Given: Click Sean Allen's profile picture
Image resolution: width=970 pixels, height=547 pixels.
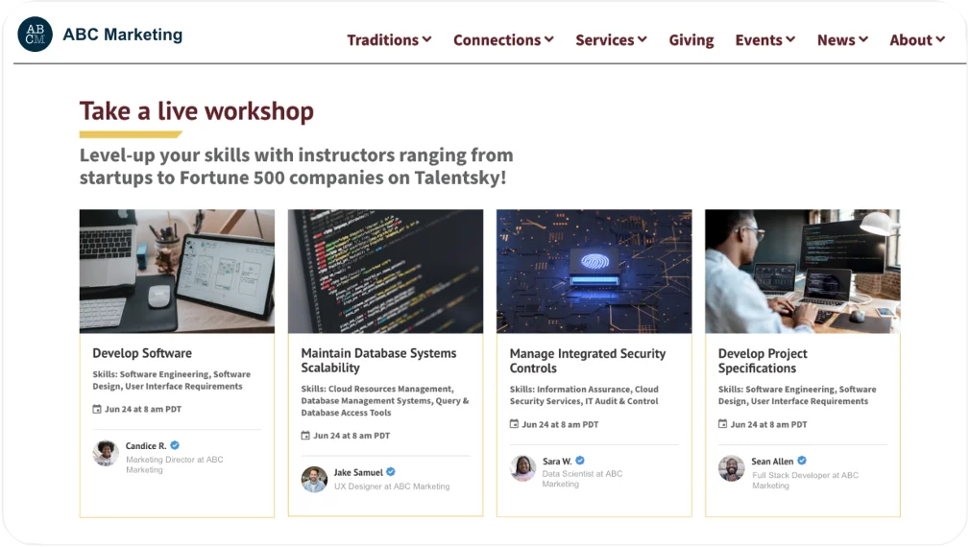Looking at the screenshot, I should [731, 468].
